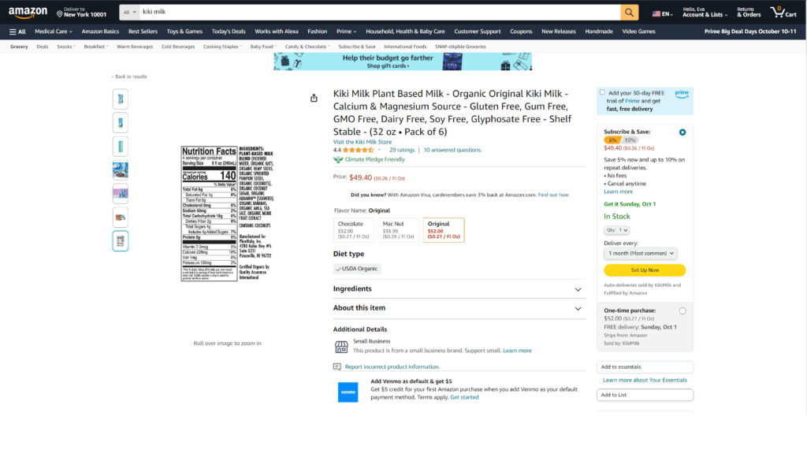
Task: Open the Qty quantity dropdown
Action: [616, 230]
